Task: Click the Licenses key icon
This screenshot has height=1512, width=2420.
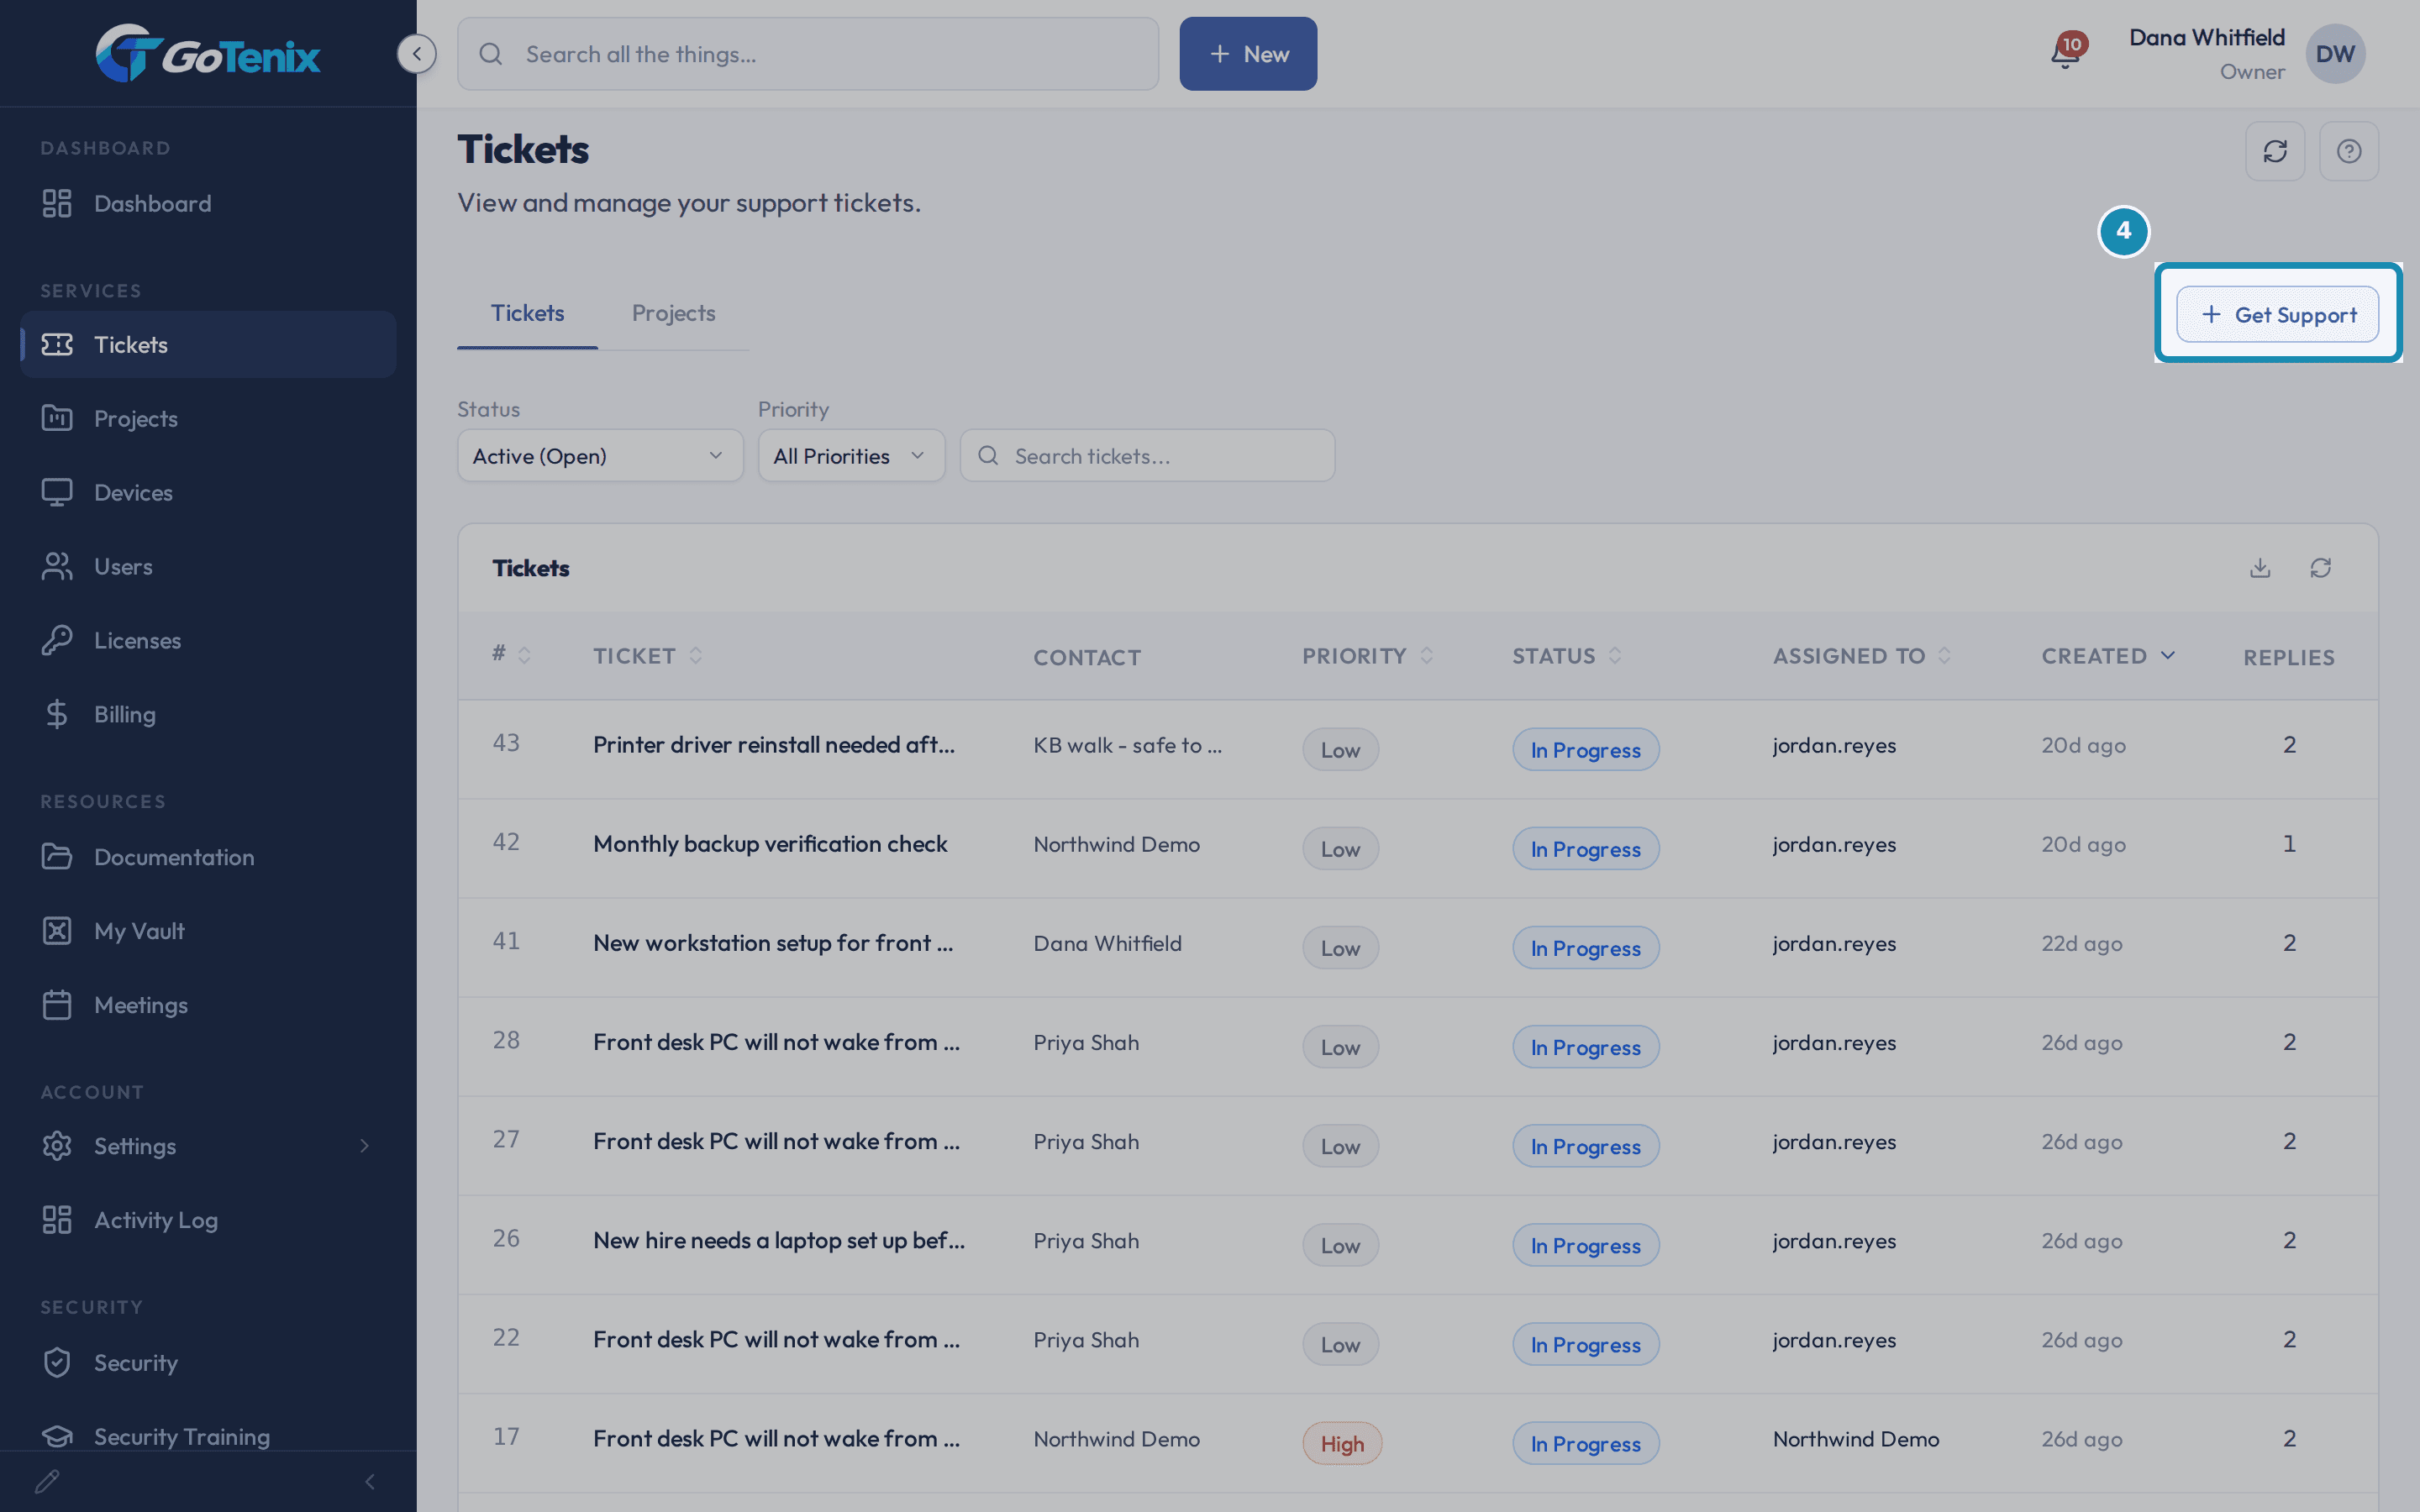Action: [x=57, y=640]
